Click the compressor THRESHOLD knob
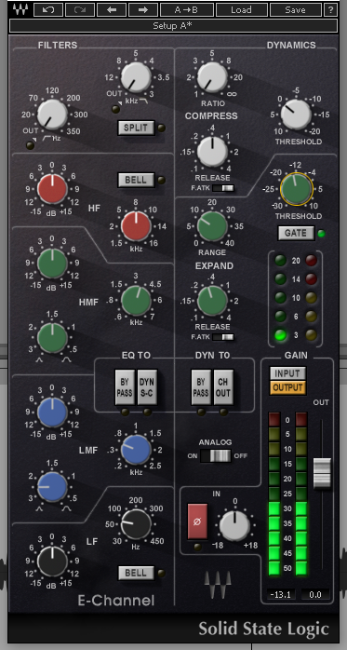The image size is (347, 650). pos(296,115)
